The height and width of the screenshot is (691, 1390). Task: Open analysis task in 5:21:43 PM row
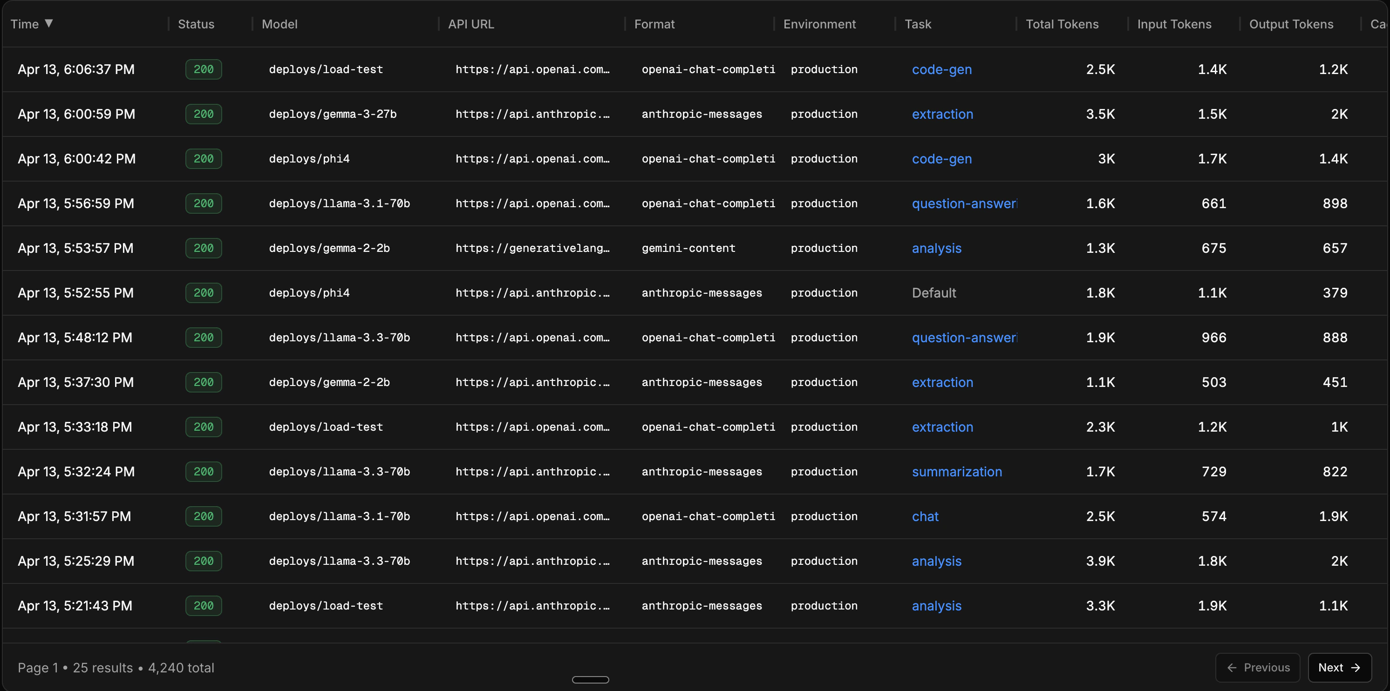[x=936, y=606]
